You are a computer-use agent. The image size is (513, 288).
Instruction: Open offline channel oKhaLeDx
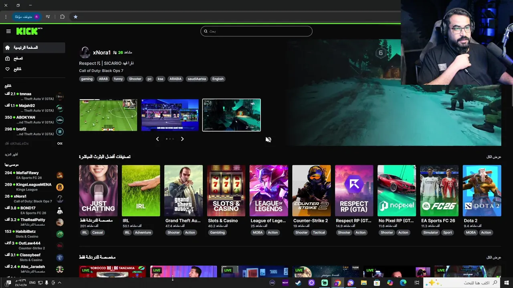(x=34, y=143)
